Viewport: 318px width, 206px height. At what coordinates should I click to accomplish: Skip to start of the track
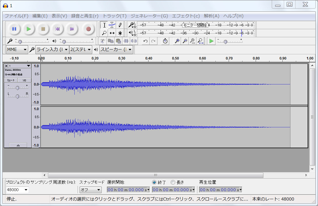[x=58, y=29]
